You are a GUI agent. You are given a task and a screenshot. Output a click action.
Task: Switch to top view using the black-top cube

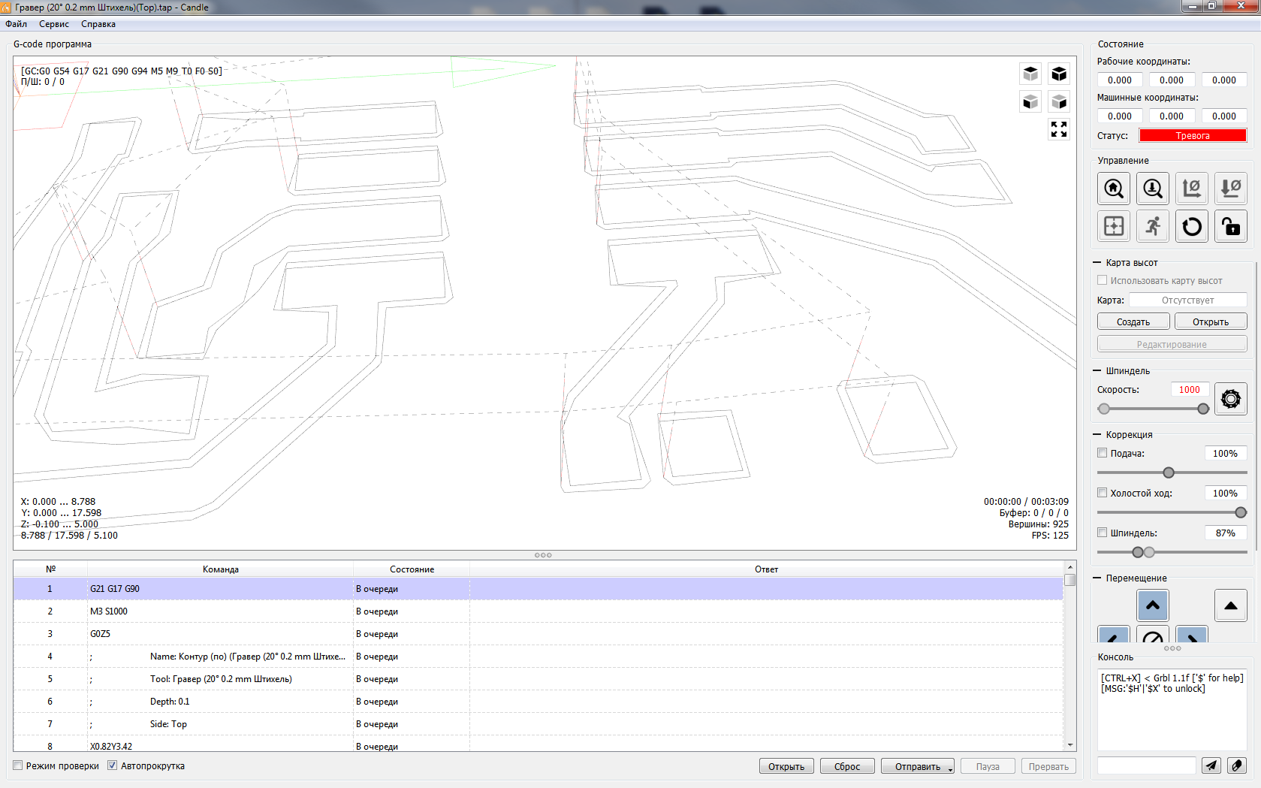point(1030,74)
